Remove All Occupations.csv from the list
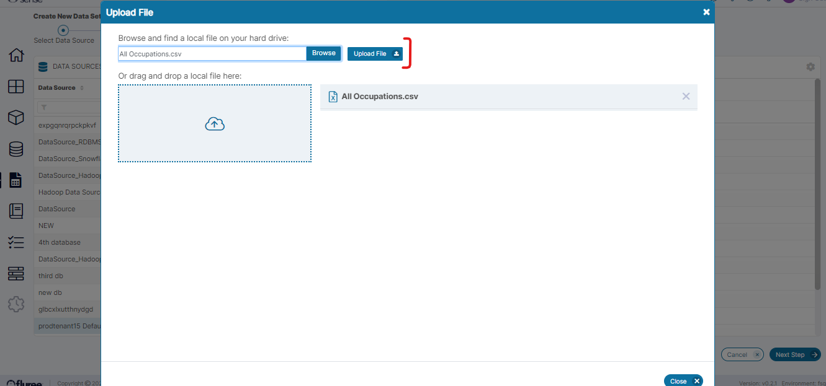This screenshot has height=386, width=826. (x=686, y=97)
